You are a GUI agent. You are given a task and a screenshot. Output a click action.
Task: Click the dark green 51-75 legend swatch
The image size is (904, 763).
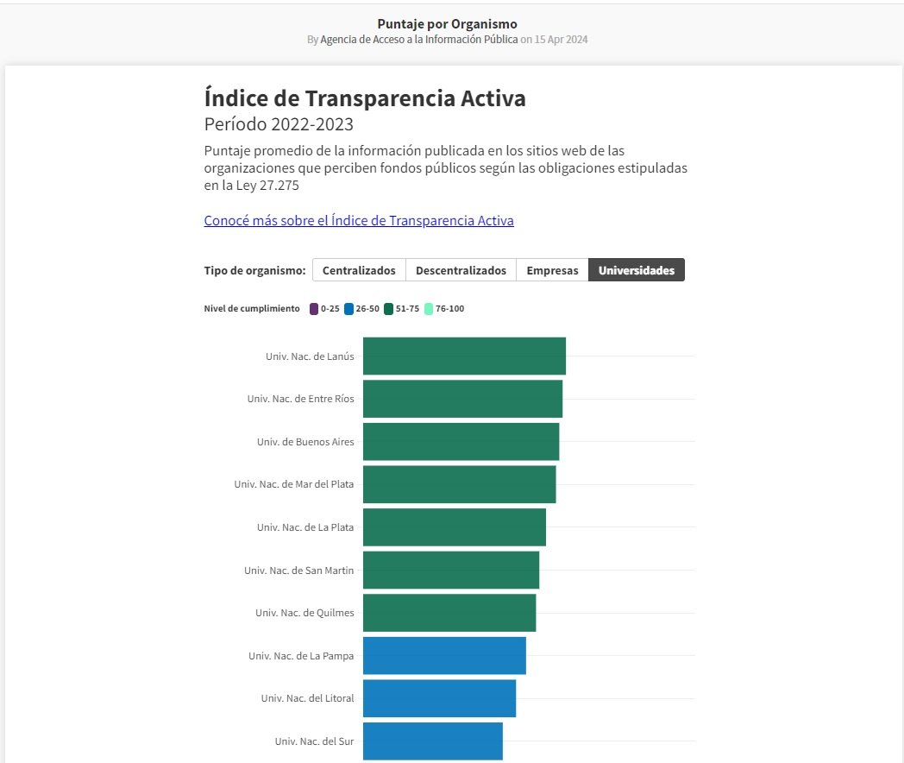(389, 309)
